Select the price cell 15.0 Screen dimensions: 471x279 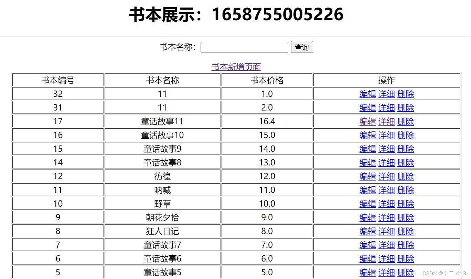click(x=267, y=135)
